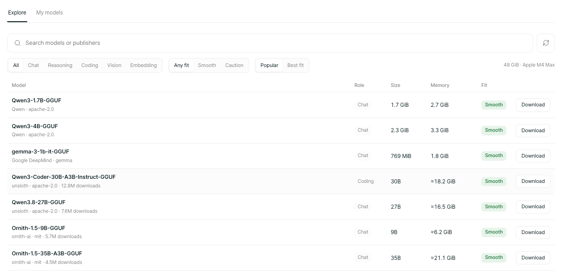This screenshot has height=273, width=563.
Task: Click Smooth badge in Qwen3.8-27B-GGUF row
Action: [x=494, y=206]
